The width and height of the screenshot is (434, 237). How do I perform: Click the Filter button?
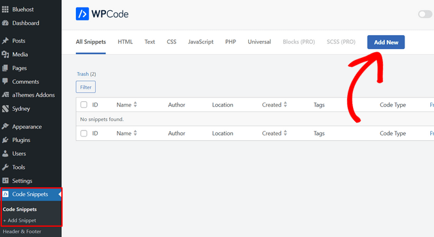[86, 87]
